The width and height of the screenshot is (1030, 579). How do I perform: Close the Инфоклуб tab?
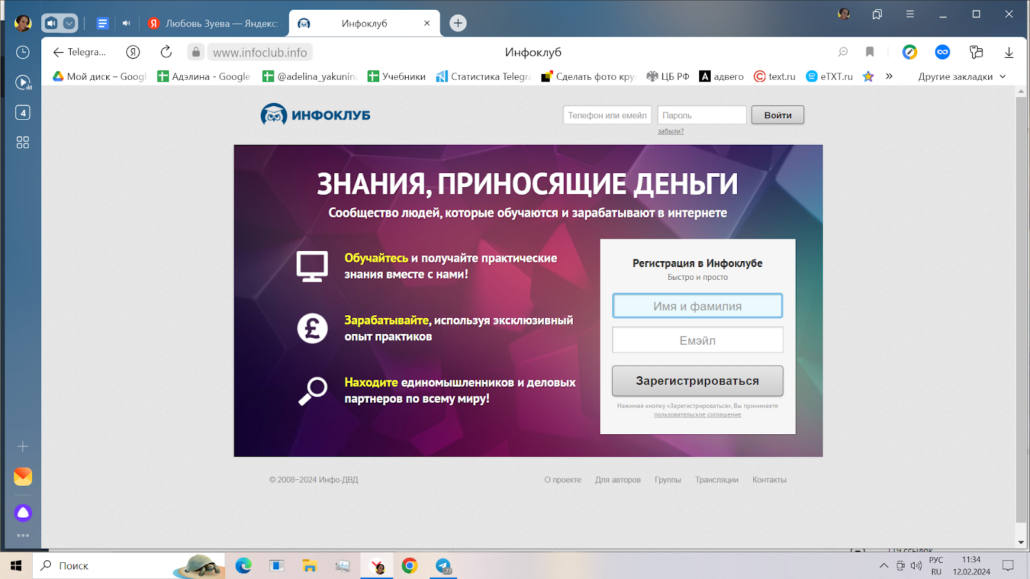[x=427, y=23]
